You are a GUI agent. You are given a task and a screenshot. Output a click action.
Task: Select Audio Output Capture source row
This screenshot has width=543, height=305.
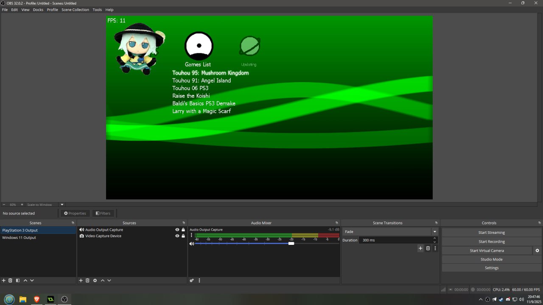[132, 230]
